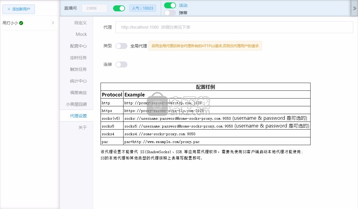Image resolution: width=358 pixels, height=209 pixels.
Task: Click the Example column header
Action: 217,95
